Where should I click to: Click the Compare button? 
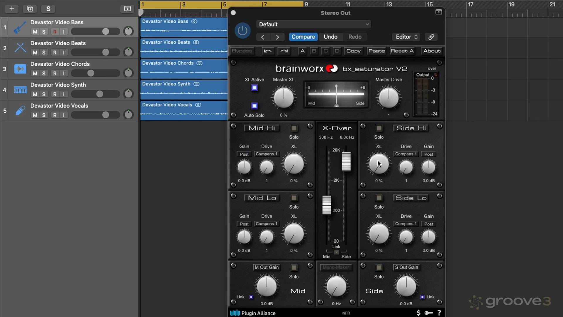tap(303, 37)
